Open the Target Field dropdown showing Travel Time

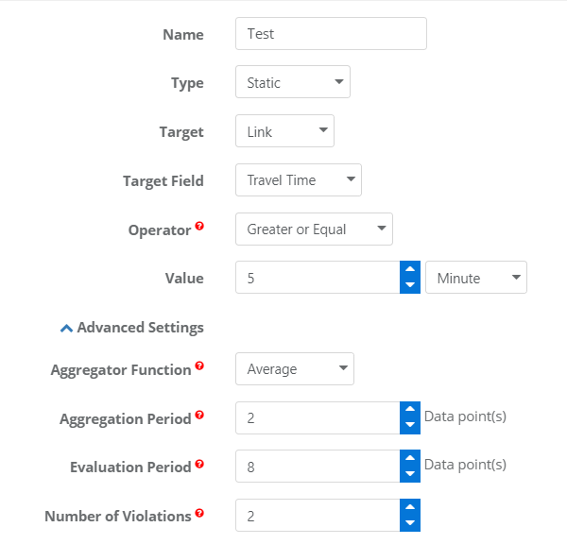[x=299, y=180]
